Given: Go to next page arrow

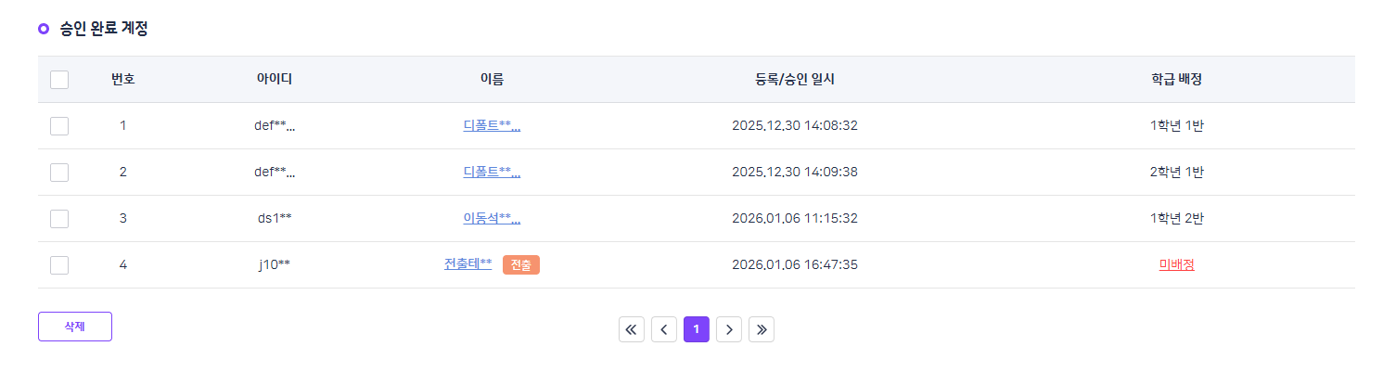Looking at the screenshot, I should pos(729,329).
